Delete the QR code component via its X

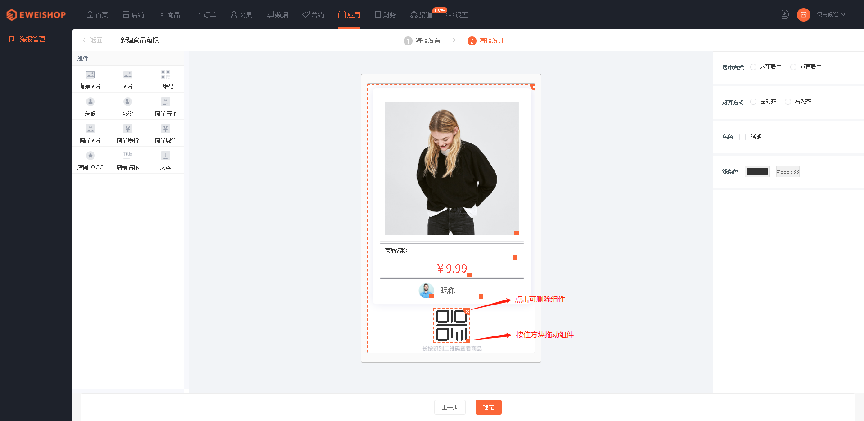(x=468, y=311)
